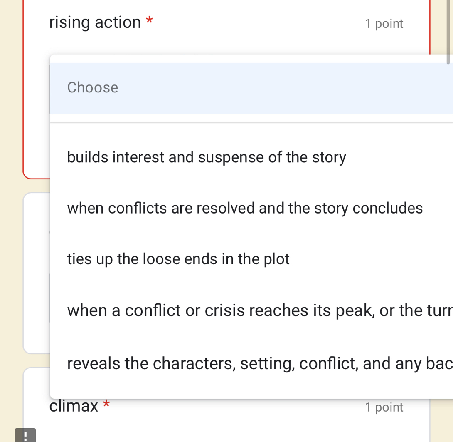Click the red required asterisk after 'rising action'
The height and width of the screenshot is (442, 453).
[149, 20]
